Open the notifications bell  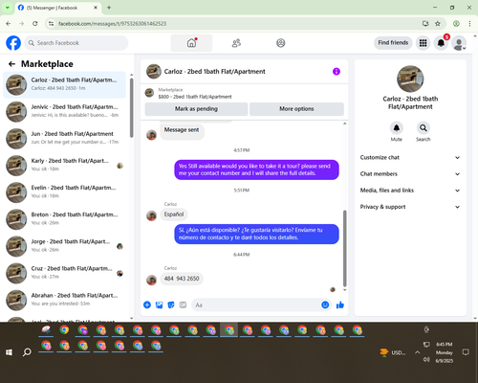441,43
